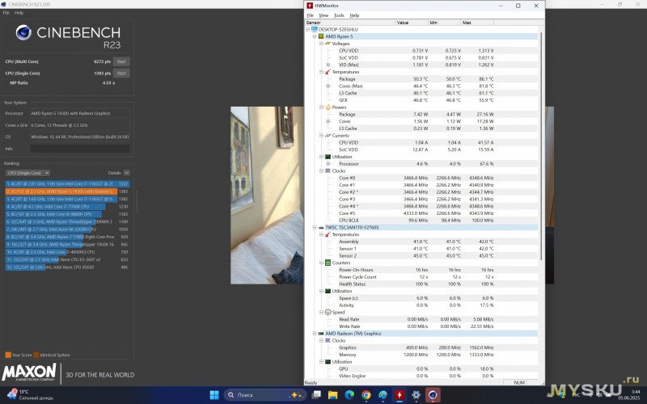Click the Info text field in Your System
This screenshot has width=647, height=404.
(79, 149)
